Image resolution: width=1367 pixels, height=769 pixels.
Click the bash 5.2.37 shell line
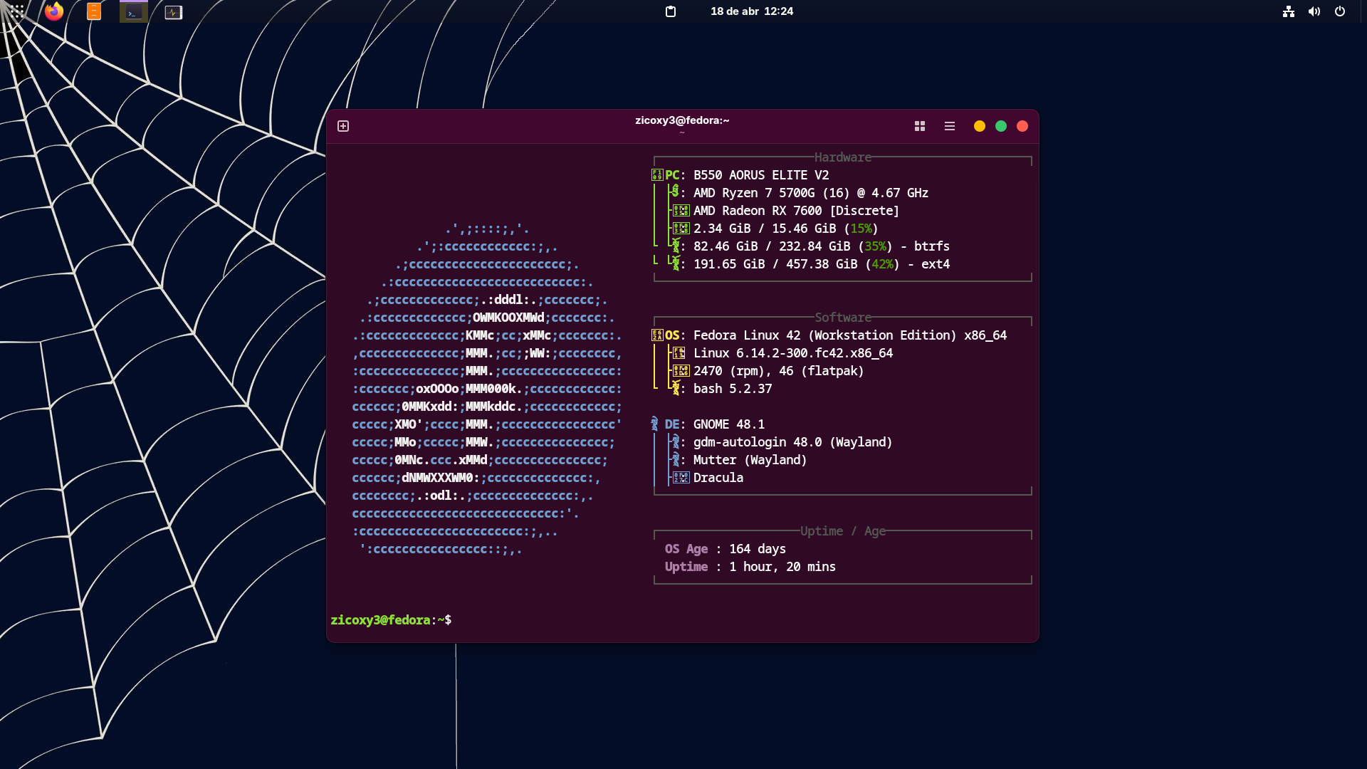pos(733,389)
